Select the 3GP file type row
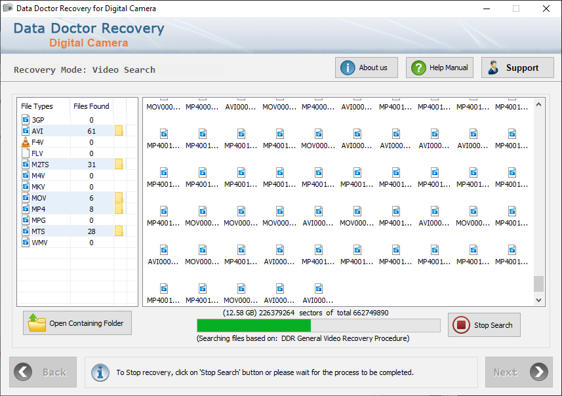This screenshot has width=562, height=396. (x=77, y=120)
